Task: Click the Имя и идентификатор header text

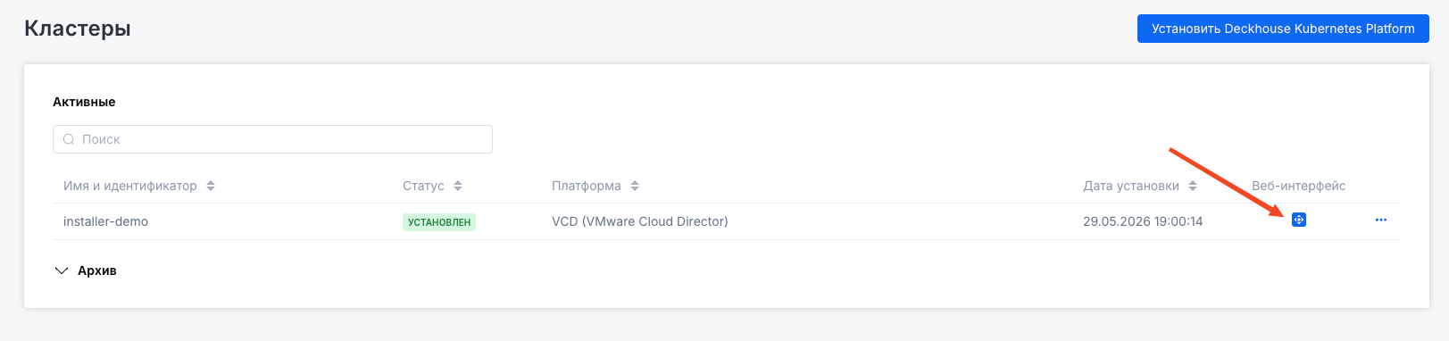Action: tap(130, 186)
